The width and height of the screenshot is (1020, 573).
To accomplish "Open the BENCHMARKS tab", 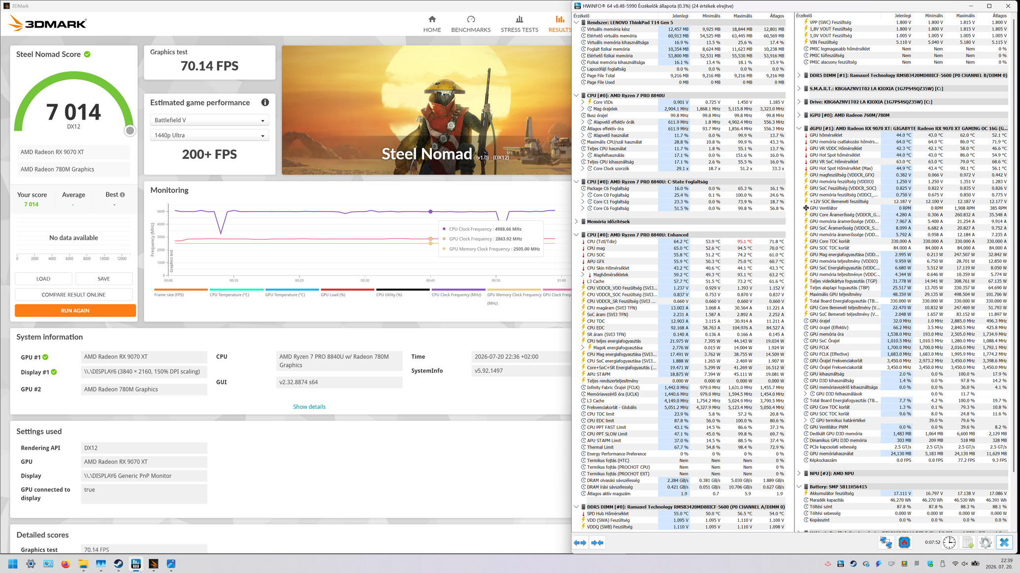I will tap(471, 24).
